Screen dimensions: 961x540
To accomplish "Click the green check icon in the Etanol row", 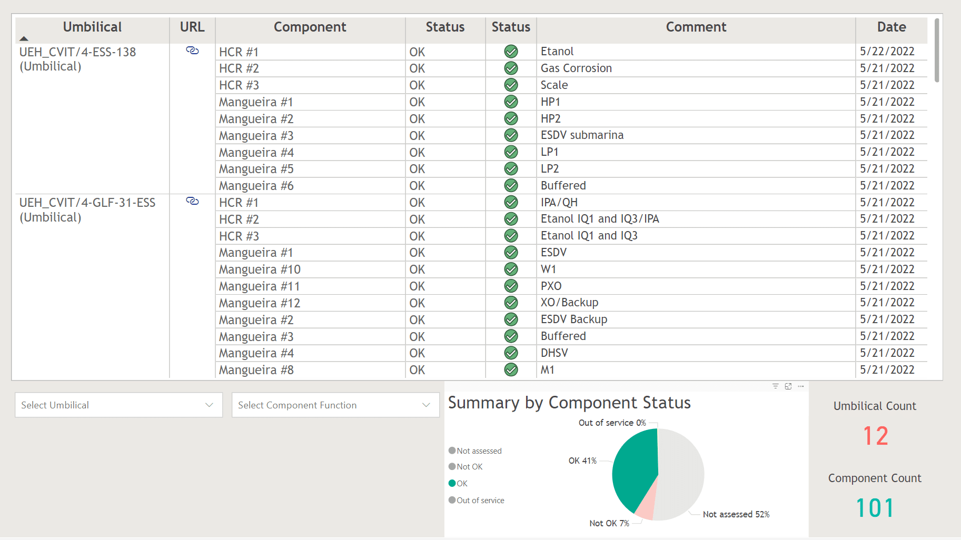I will coord(511,52).
